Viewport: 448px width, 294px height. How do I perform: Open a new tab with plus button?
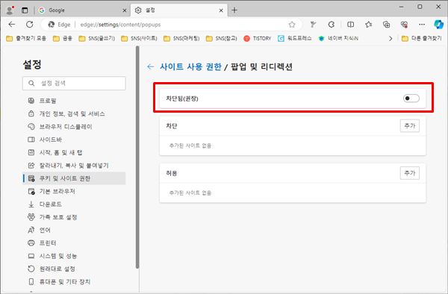(234, 10)
